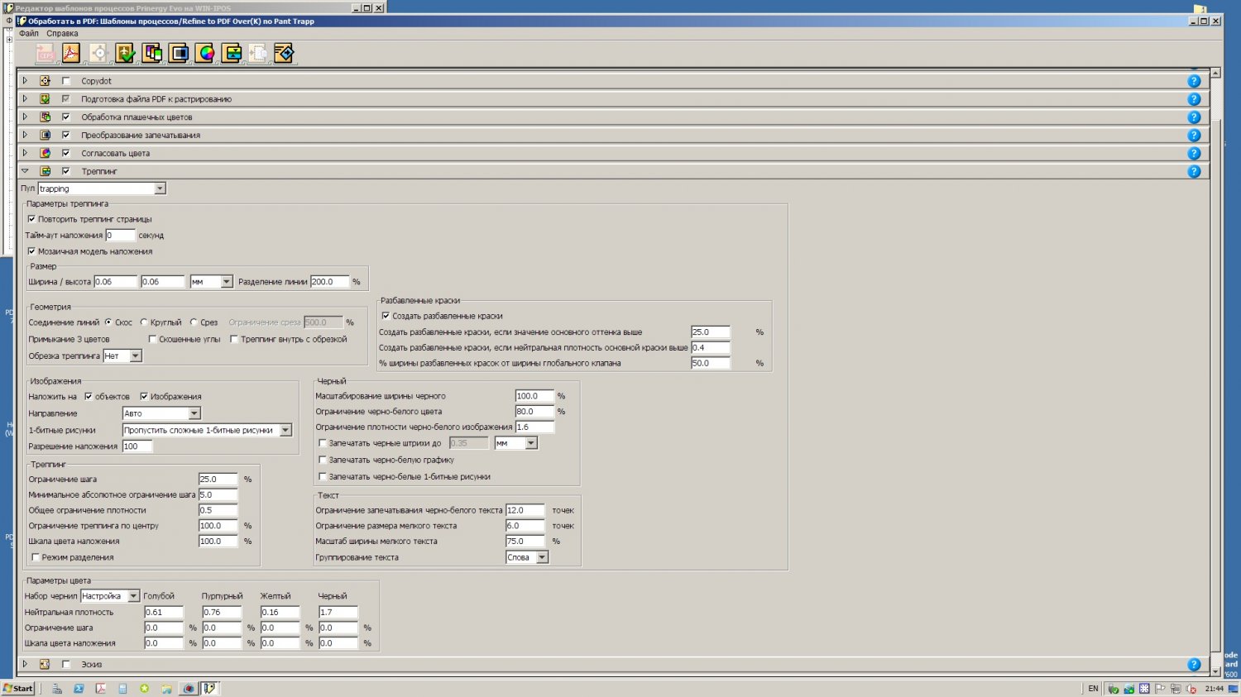Screen dimensions: 1241x697
Task: Click the Copydot row section icon
Action: (x=45, y=81)
